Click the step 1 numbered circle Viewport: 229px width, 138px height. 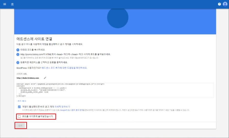tap(18, 50)
